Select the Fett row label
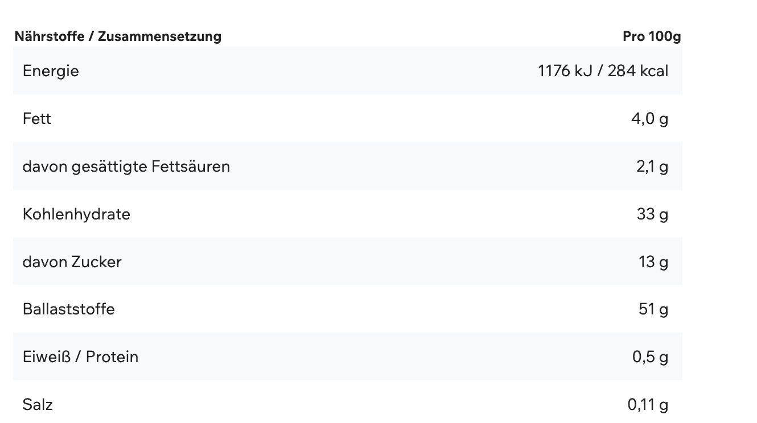Viewport: 757px width, 423px height. tap(37, 119)
